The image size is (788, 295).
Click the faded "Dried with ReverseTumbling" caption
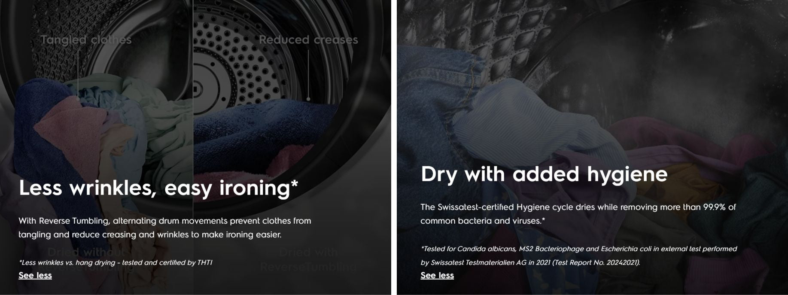click(308, 259)
